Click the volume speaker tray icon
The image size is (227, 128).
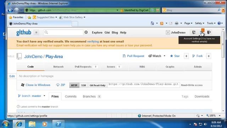(205, 124)
